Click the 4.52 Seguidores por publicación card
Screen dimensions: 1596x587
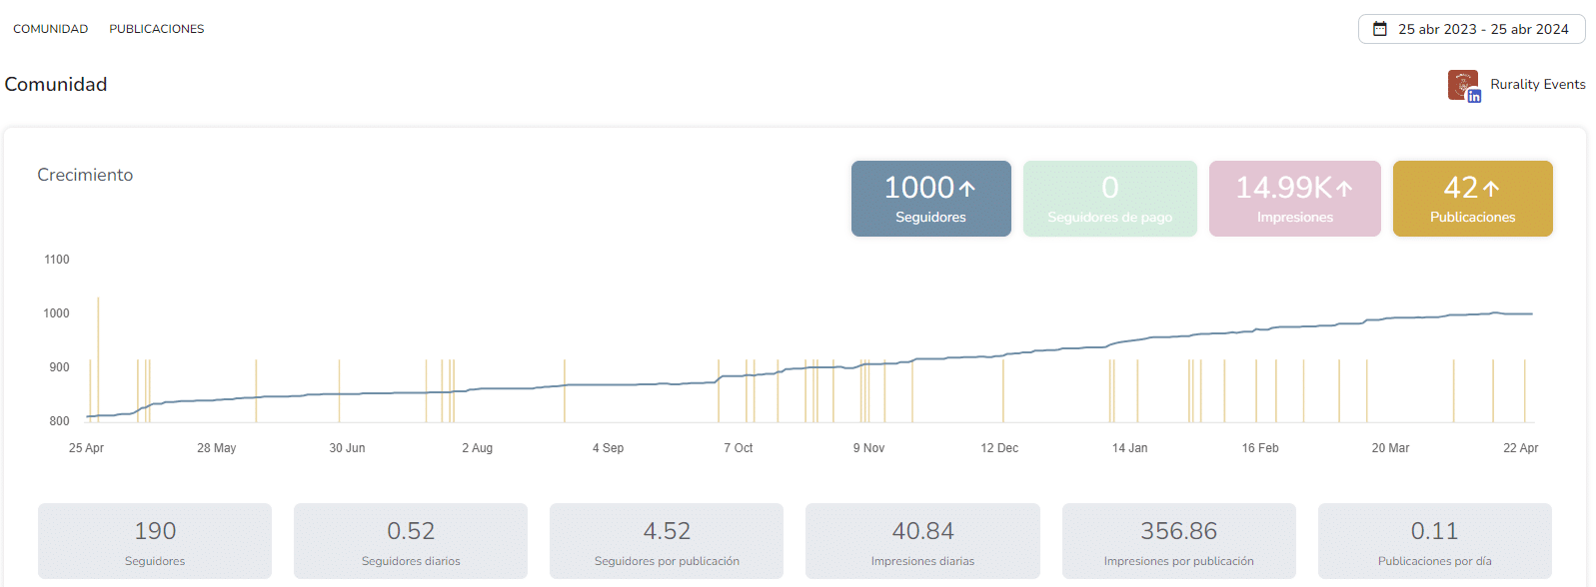(667, 541)
